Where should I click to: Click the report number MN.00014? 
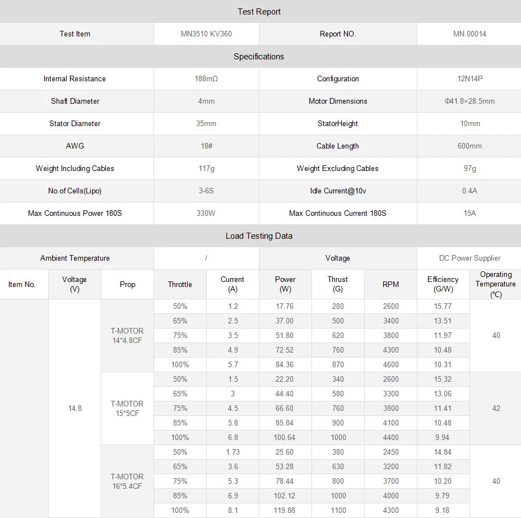coord(469,34)
